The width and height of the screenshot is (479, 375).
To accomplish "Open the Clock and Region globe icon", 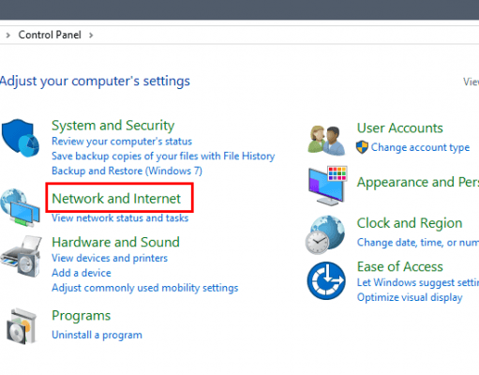I will pos(325,234).
